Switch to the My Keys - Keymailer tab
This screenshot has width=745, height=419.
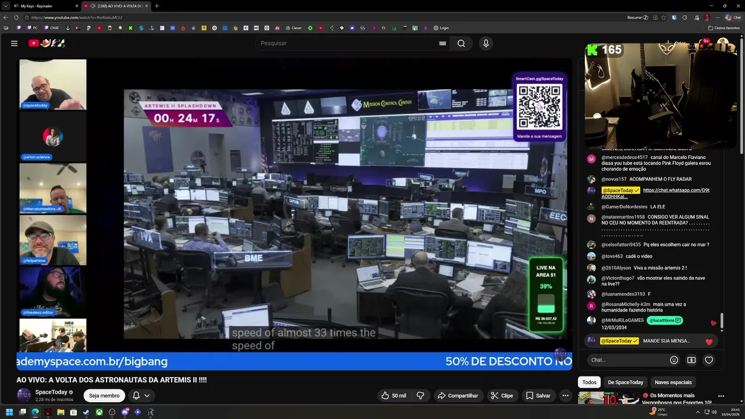click(44, 6)
